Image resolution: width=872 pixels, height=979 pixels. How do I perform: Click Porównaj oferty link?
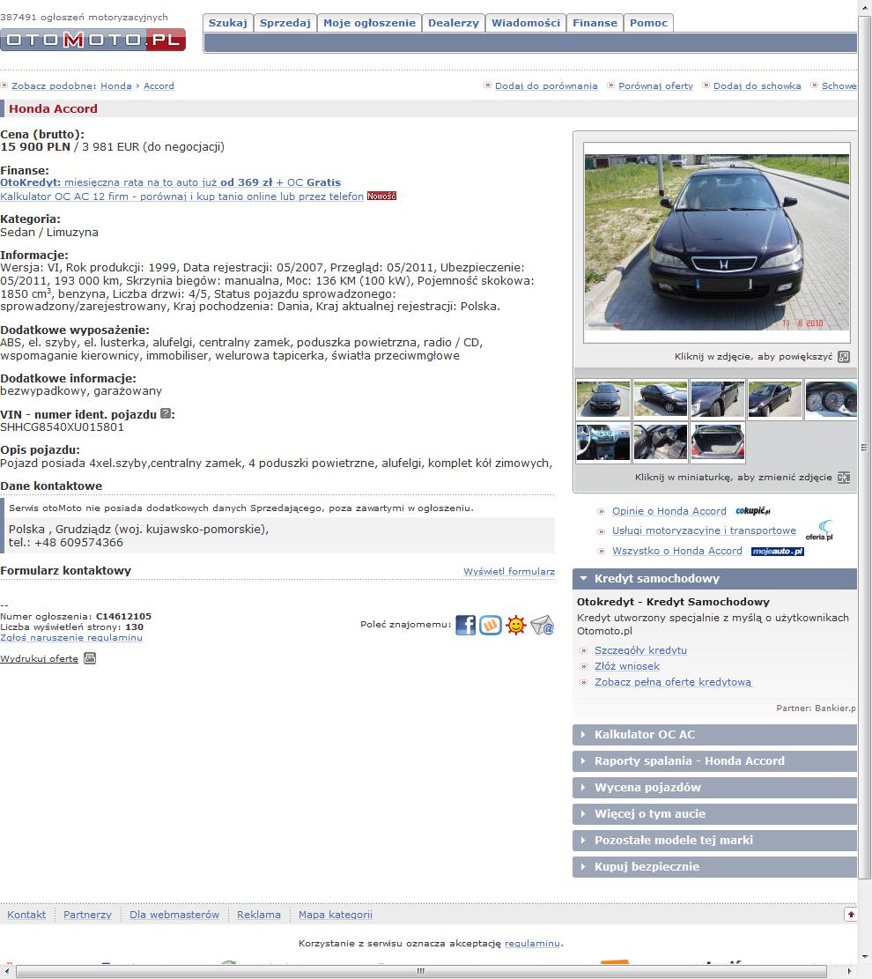click(x=655, y=86)
